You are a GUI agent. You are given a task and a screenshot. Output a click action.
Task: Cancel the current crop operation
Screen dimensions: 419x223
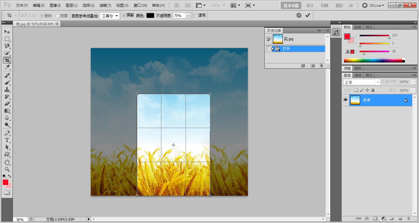click(x=299, y=15)
